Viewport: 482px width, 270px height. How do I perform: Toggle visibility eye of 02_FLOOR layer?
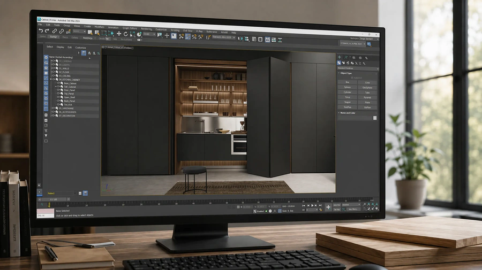pos(54,72)
